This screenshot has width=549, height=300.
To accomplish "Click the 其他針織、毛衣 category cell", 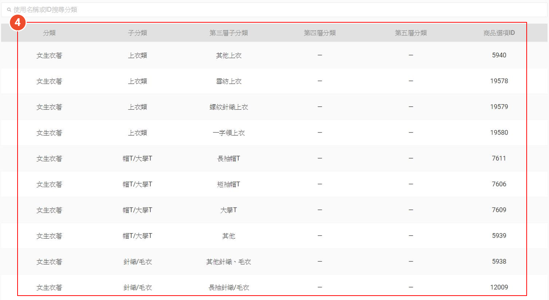I will pos(228,262).
